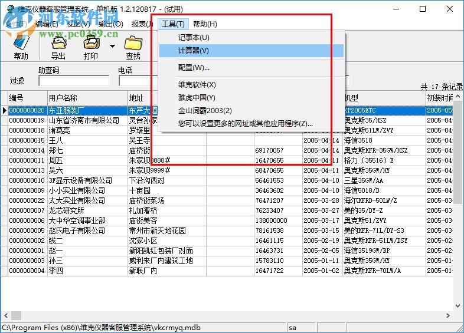Click the 钱二 user cell
The height and width of the screenshot is (333, 464).
point(87,241)
